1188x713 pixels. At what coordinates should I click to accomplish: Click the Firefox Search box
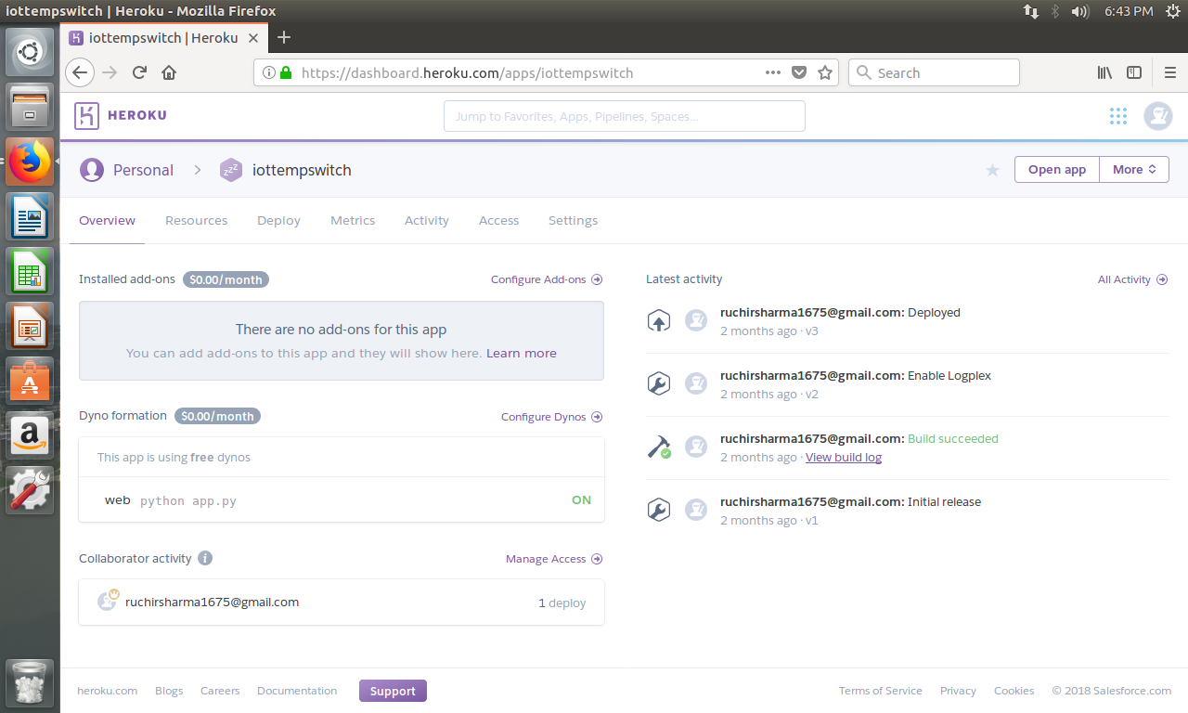click(x=934, y=72)
